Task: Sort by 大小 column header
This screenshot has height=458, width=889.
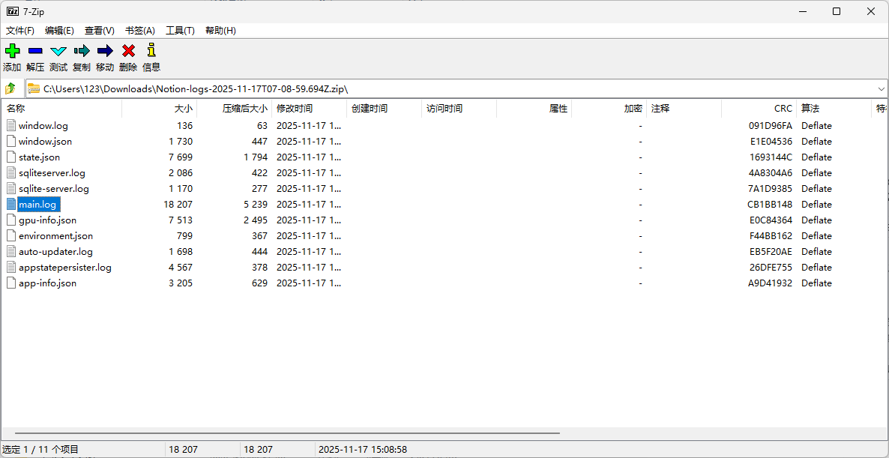Action: pyautogui.click(x=160, y=108)
